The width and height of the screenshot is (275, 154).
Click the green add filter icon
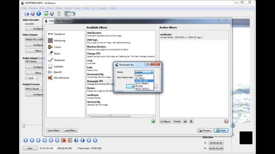(x=153, y=121)
